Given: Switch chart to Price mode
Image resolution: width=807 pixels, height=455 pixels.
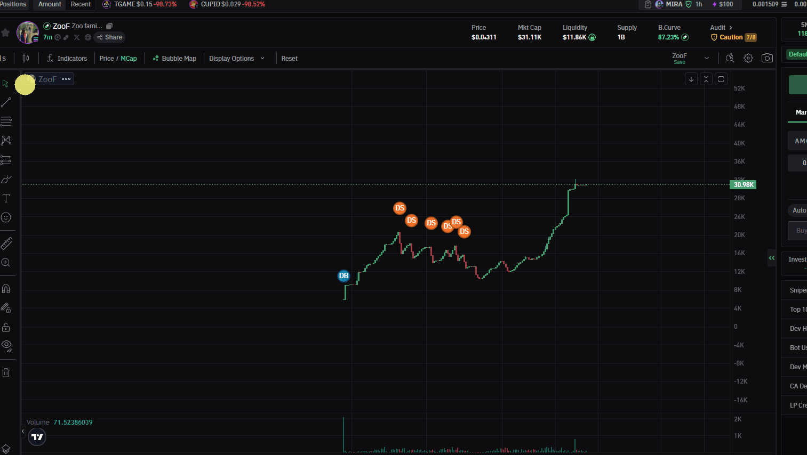Looking at the screenshot, I should tap(107, 59).
